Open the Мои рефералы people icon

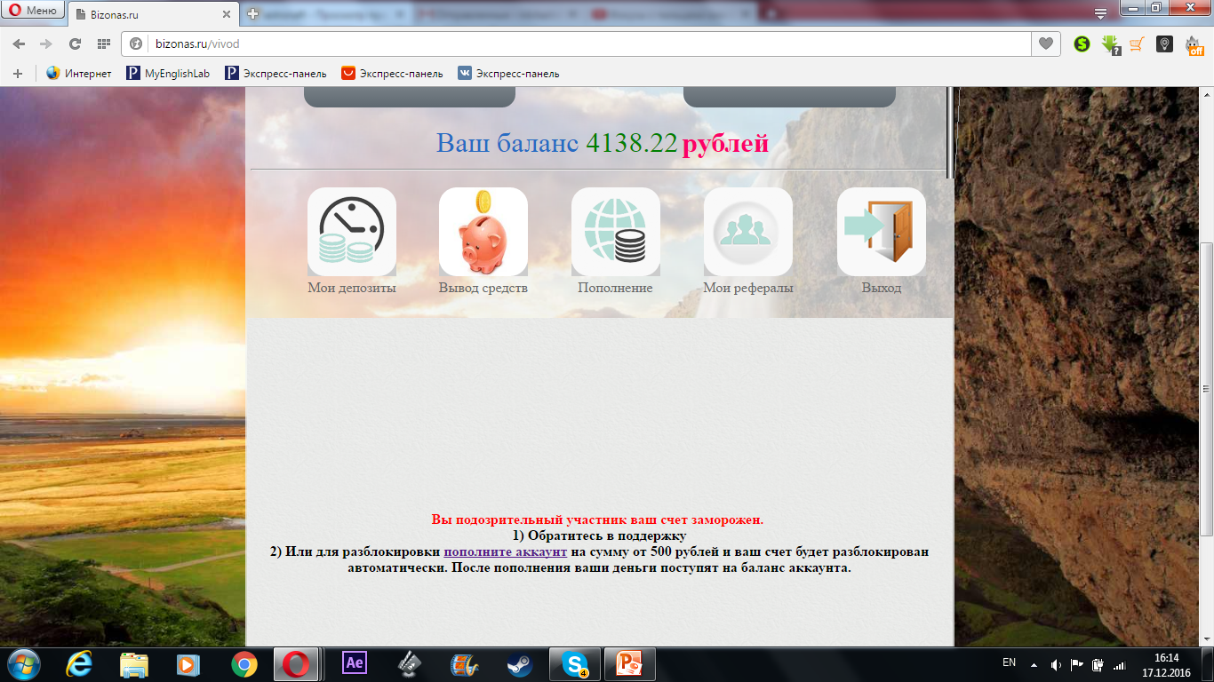tap(747, 231)
